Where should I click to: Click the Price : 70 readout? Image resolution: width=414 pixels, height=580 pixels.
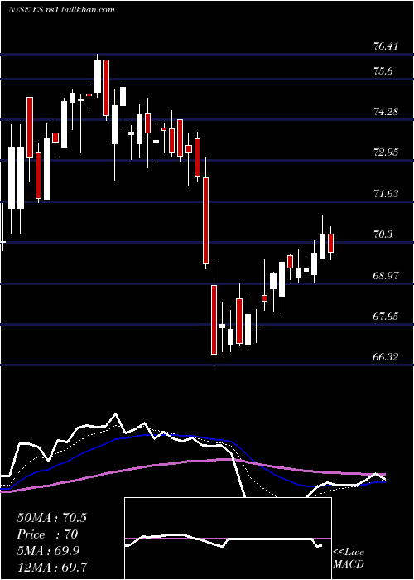click(x=47, y=534)
